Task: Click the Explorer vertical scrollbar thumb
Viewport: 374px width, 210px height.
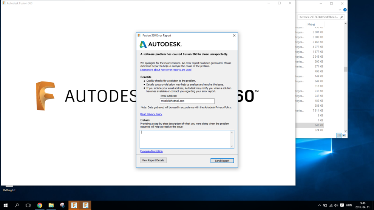Action: (345, 69)
